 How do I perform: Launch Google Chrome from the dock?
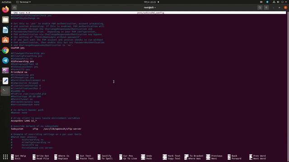(x=5, y=50)
